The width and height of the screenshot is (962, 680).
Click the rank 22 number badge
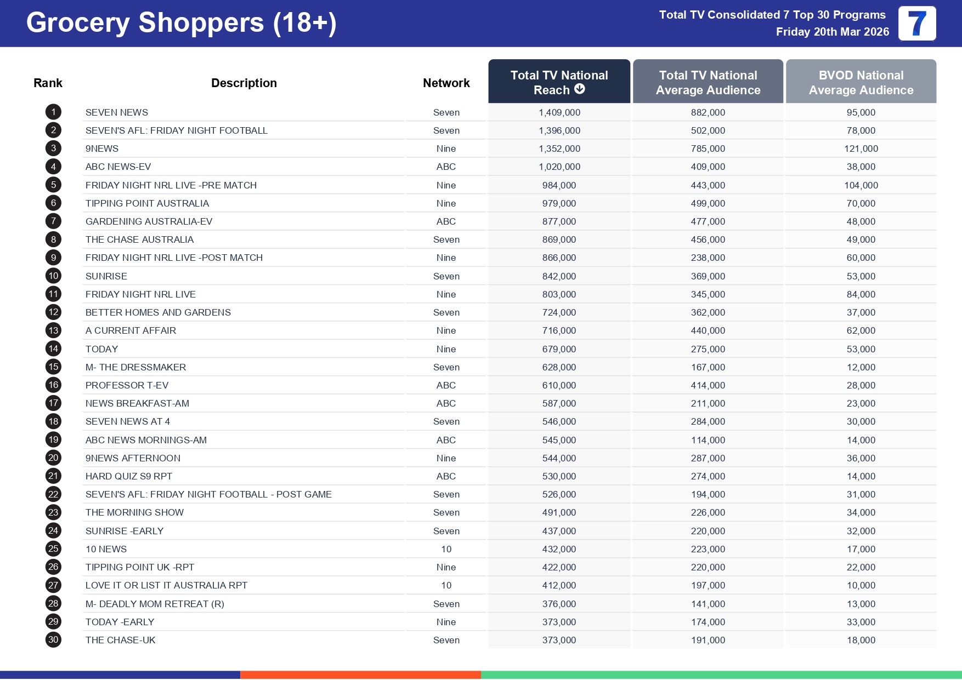(53, 494)
